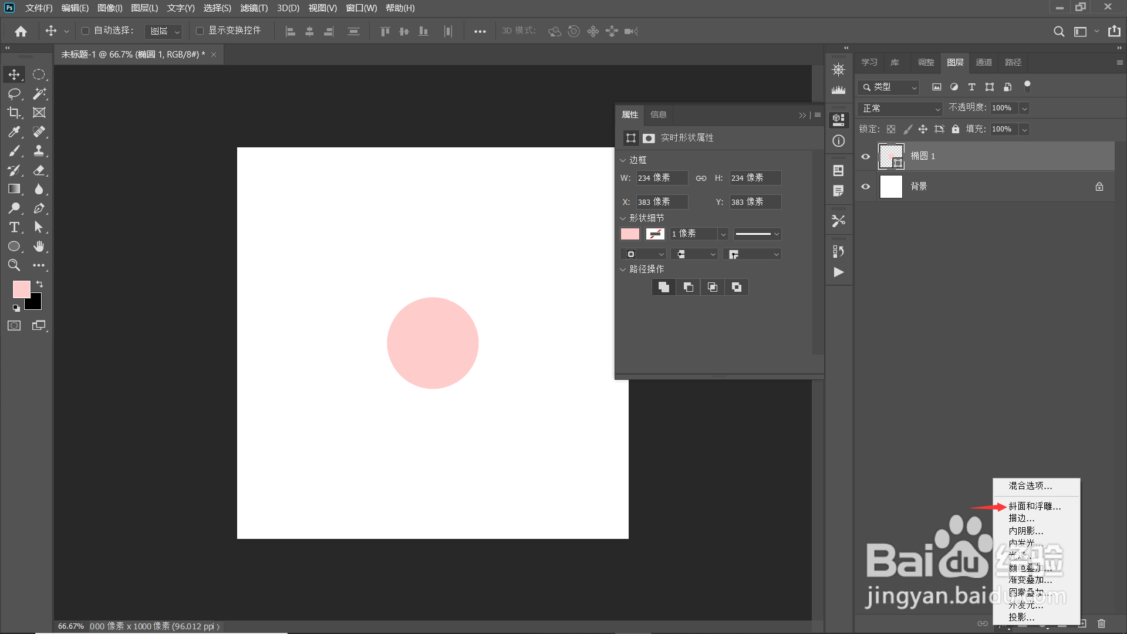This screenshot has width=1127, height=634.
Task: Select the Eyedropper tool
Action: 14,132
